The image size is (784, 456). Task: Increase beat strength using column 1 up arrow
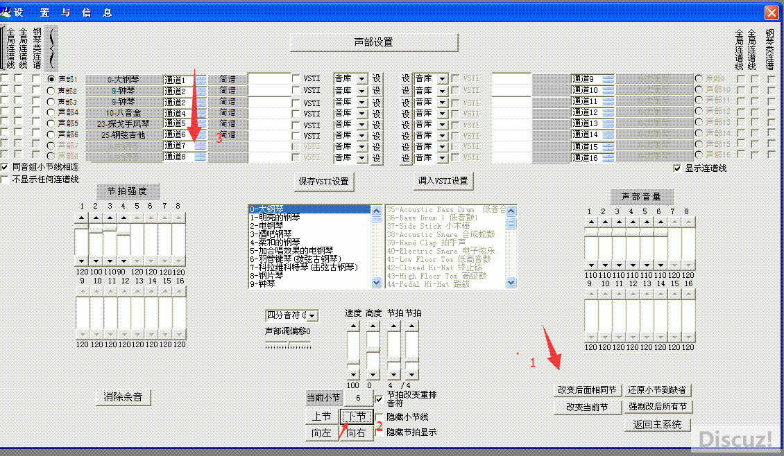[81, 218]
